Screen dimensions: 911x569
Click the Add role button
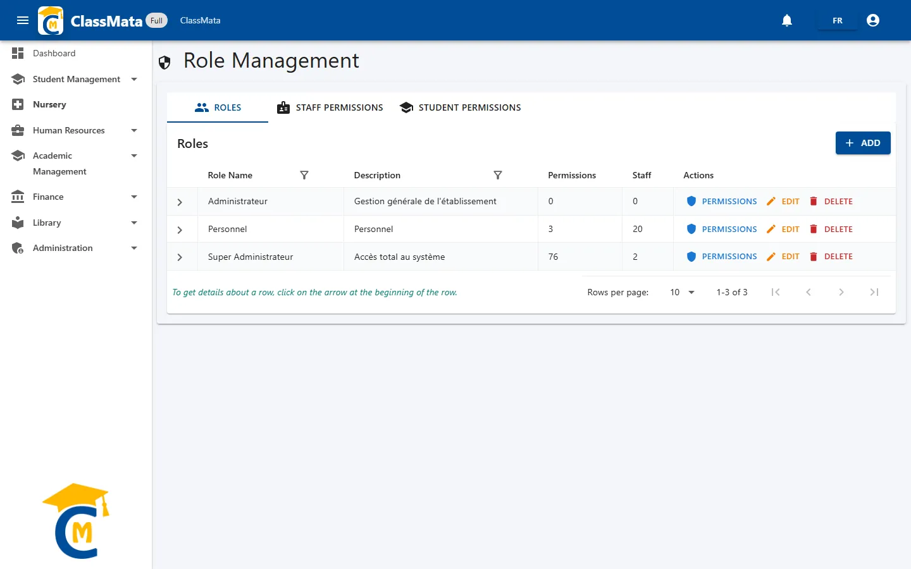click(863, 143)
